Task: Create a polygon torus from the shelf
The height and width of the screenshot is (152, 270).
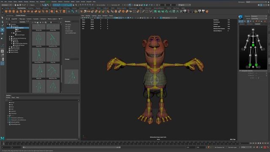Action: click(21, 11)
